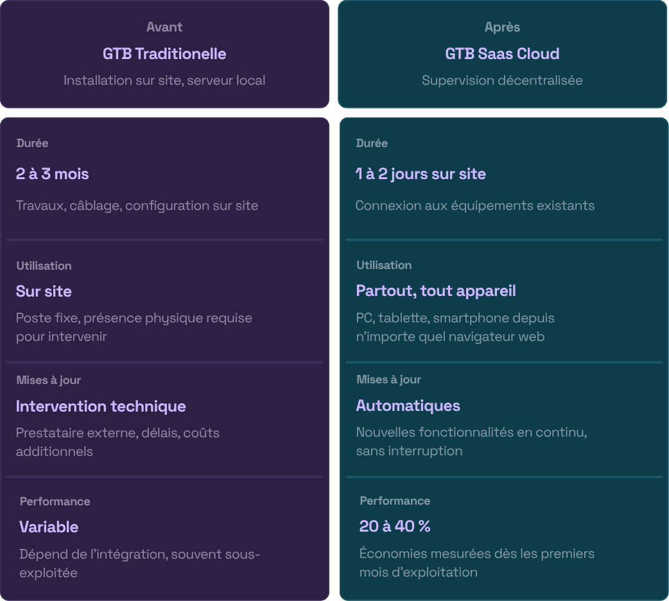Click the '2 à 3 mois' value
Screen dimensions: 669x601
52,174
